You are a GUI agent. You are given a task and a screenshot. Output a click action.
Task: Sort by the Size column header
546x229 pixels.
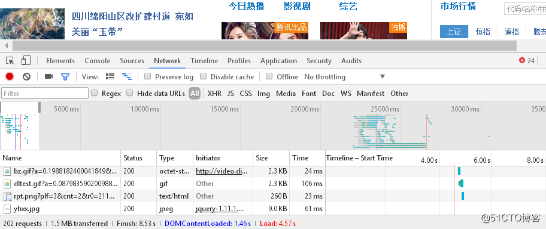pyautogui.click(x=271, y=158)
